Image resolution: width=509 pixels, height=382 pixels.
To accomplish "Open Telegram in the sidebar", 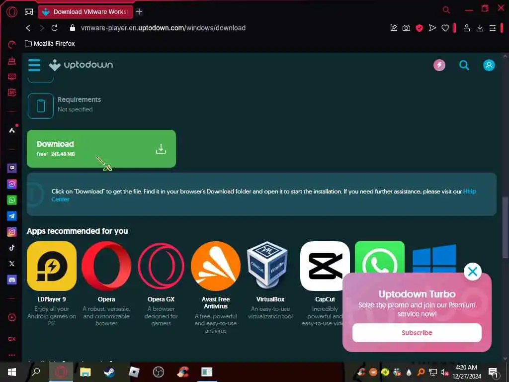I will [12, 216].
